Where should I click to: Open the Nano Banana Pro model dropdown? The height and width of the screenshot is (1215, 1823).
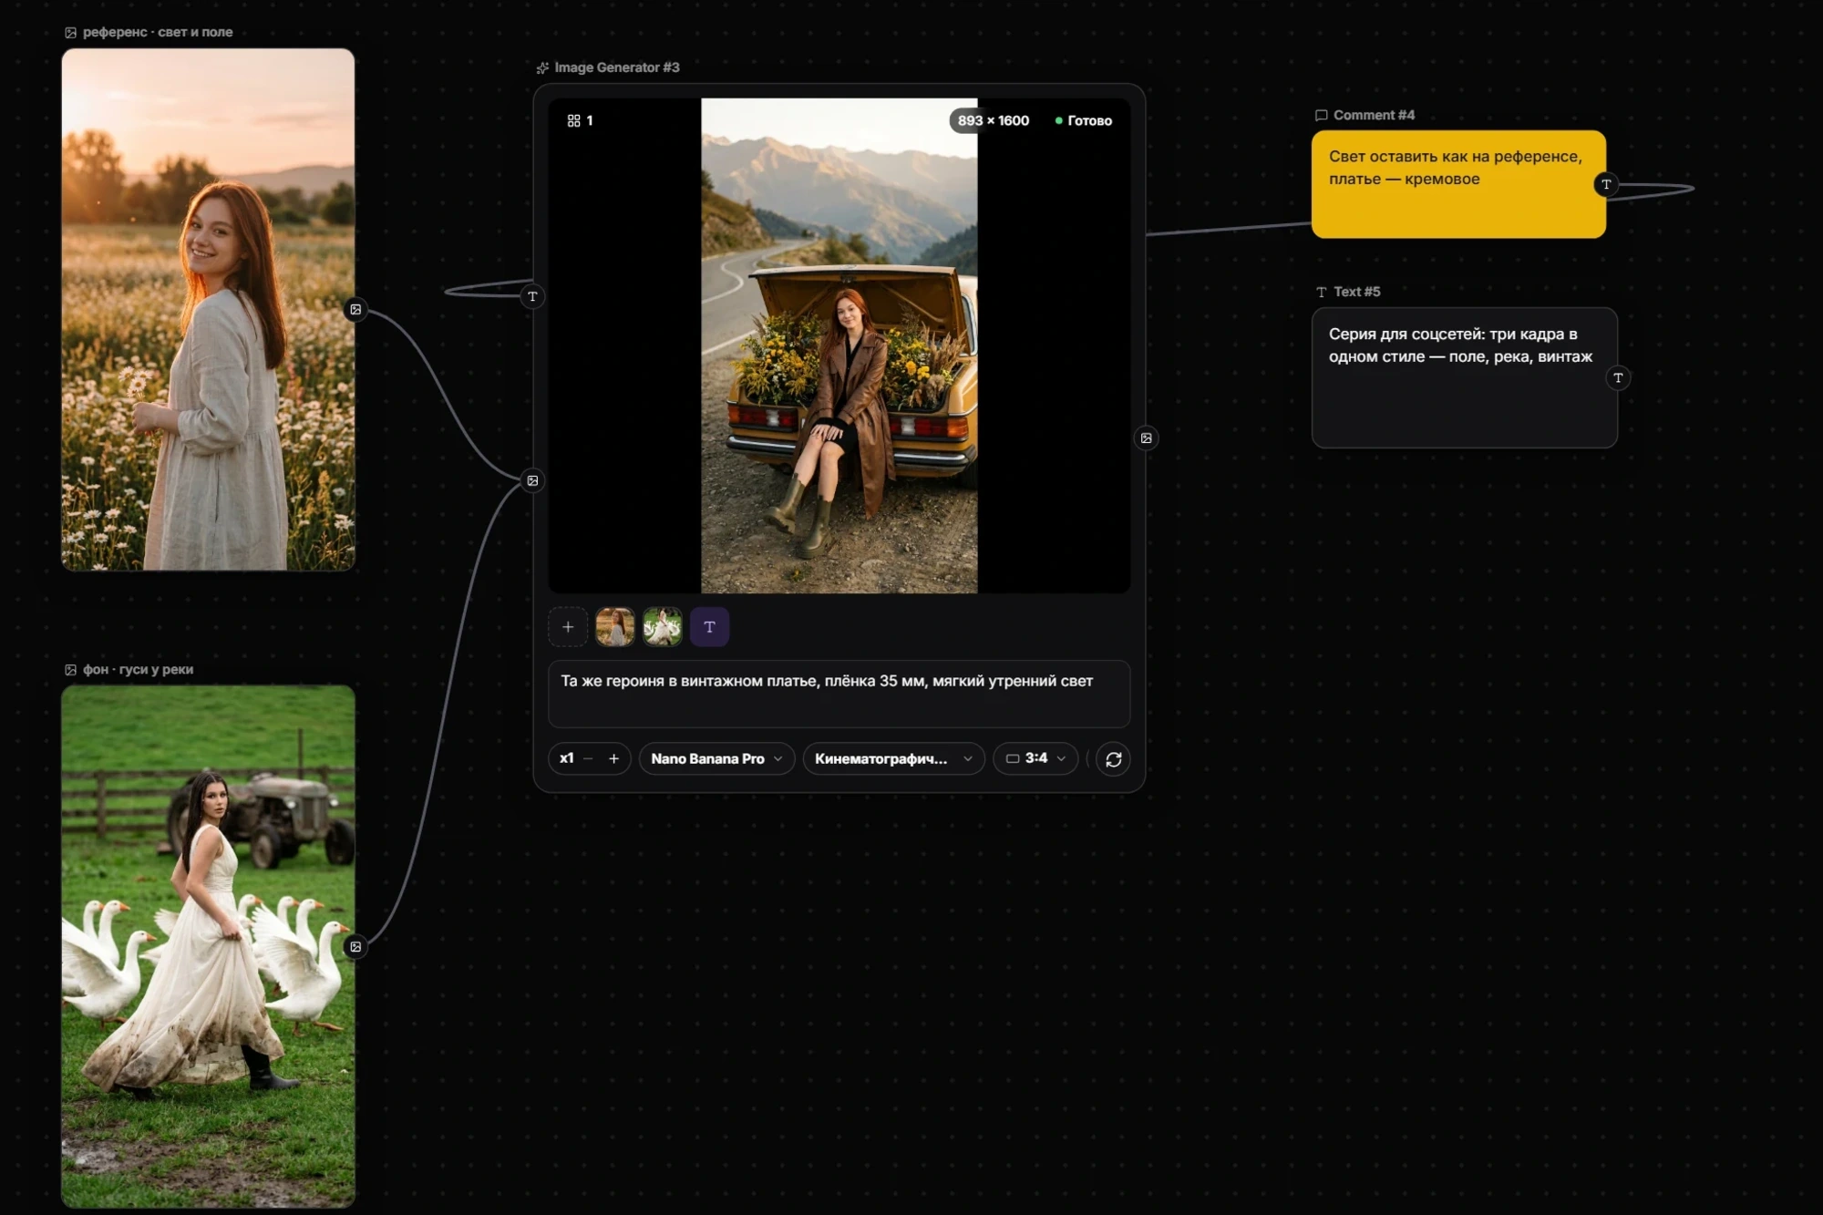tap(716, 758)
